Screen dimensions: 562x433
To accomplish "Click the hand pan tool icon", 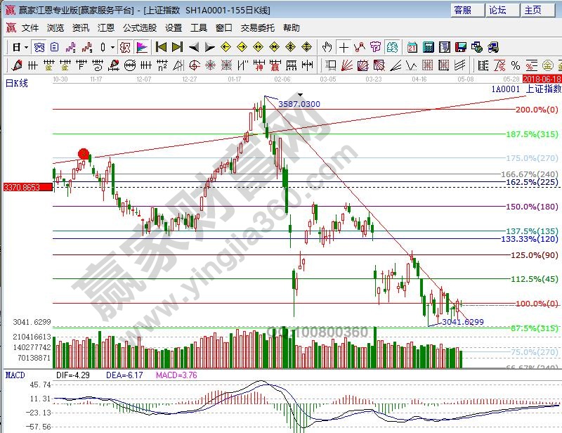I will pyautogui.click(x=327, y=48).
